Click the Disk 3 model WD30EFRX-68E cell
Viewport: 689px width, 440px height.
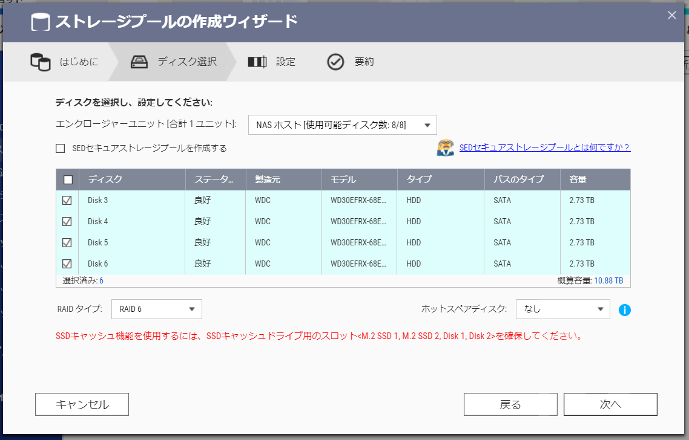click(x=358, y=201)
